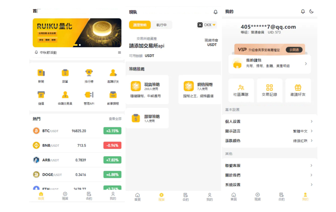
Task: Open the 社區團隊 community team tile
Action: point(241,90)
